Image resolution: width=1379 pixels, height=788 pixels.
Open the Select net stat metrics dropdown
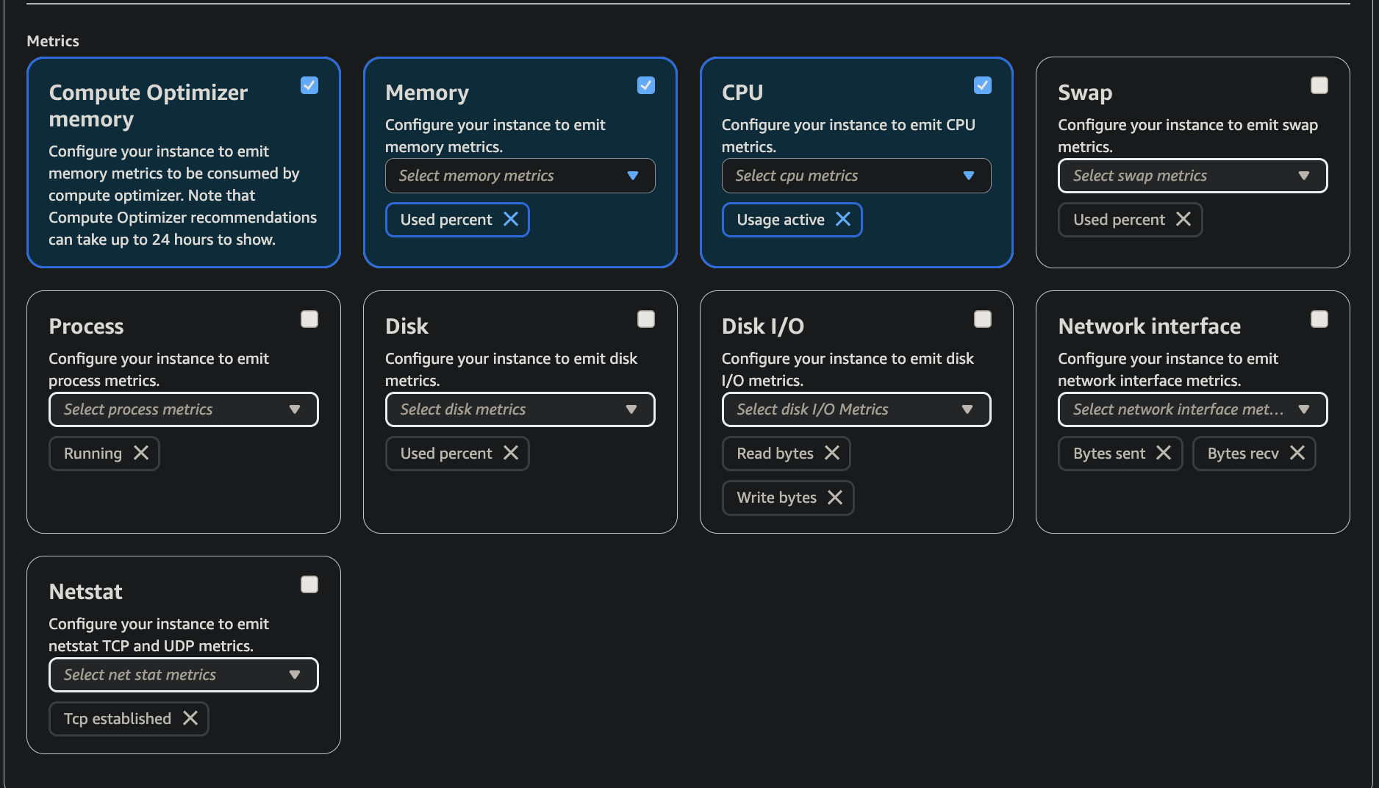coord(183,675)
